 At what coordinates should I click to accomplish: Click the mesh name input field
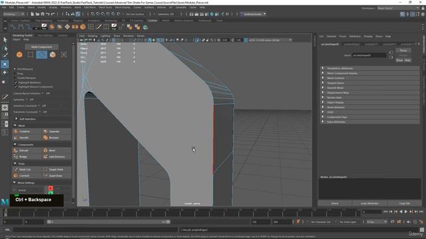pos(369,55)
